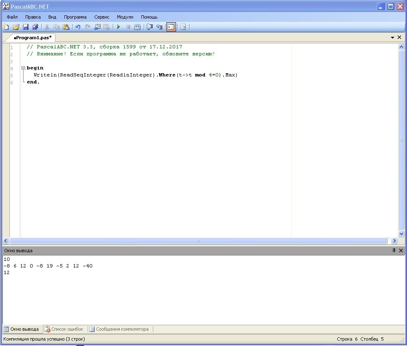Click the New file icon in toolbar
Screen dimensions: 407x346
pyautogui.click(x=6, y=27)
